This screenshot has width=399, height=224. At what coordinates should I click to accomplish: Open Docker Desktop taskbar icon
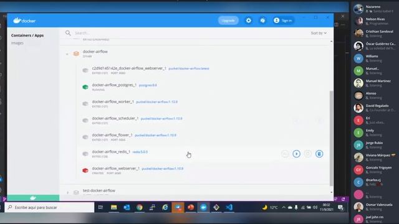(203, 207)
